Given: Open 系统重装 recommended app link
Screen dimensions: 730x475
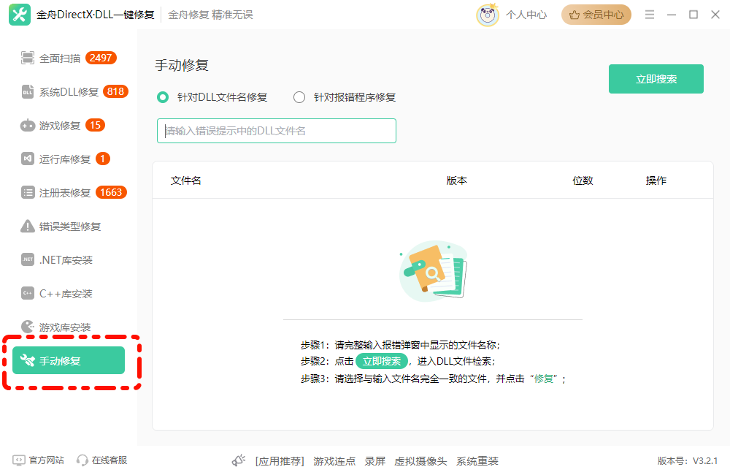Looking at the screenshot, I should tap(477, 461).
